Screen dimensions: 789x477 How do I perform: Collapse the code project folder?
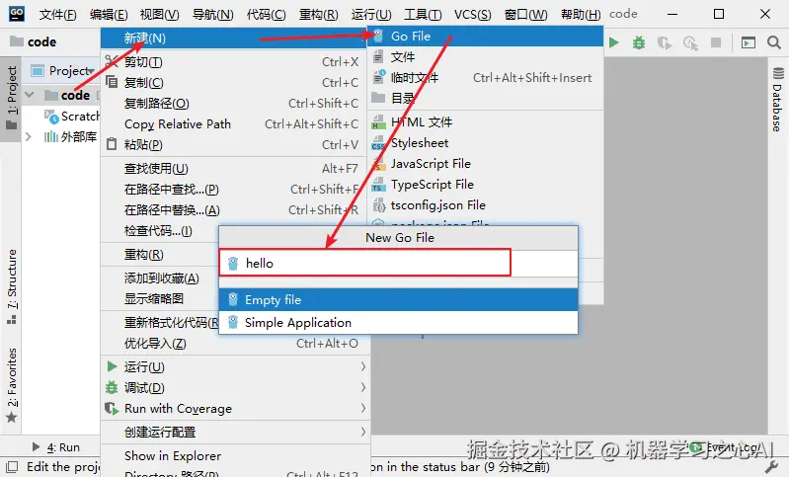point(30,95)
